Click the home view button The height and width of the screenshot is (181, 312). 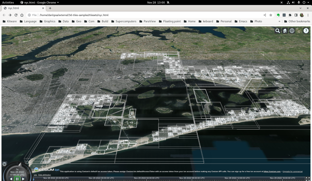coord(284,30)
